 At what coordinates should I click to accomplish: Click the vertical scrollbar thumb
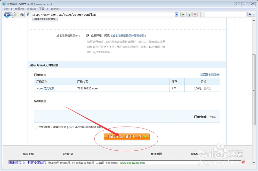tap(254, 90)
